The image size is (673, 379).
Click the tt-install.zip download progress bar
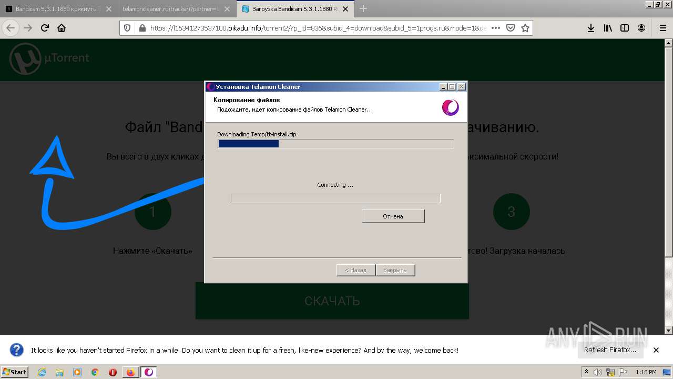(335, 144)
